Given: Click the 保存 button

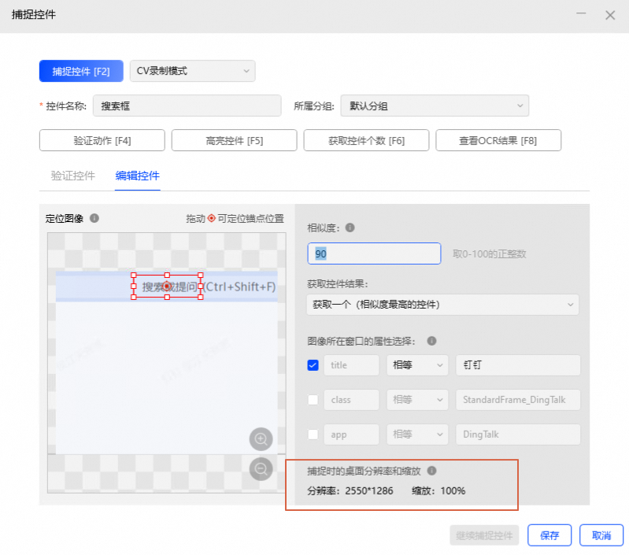Looking at the screenshot, I should (x=549, y=535).
